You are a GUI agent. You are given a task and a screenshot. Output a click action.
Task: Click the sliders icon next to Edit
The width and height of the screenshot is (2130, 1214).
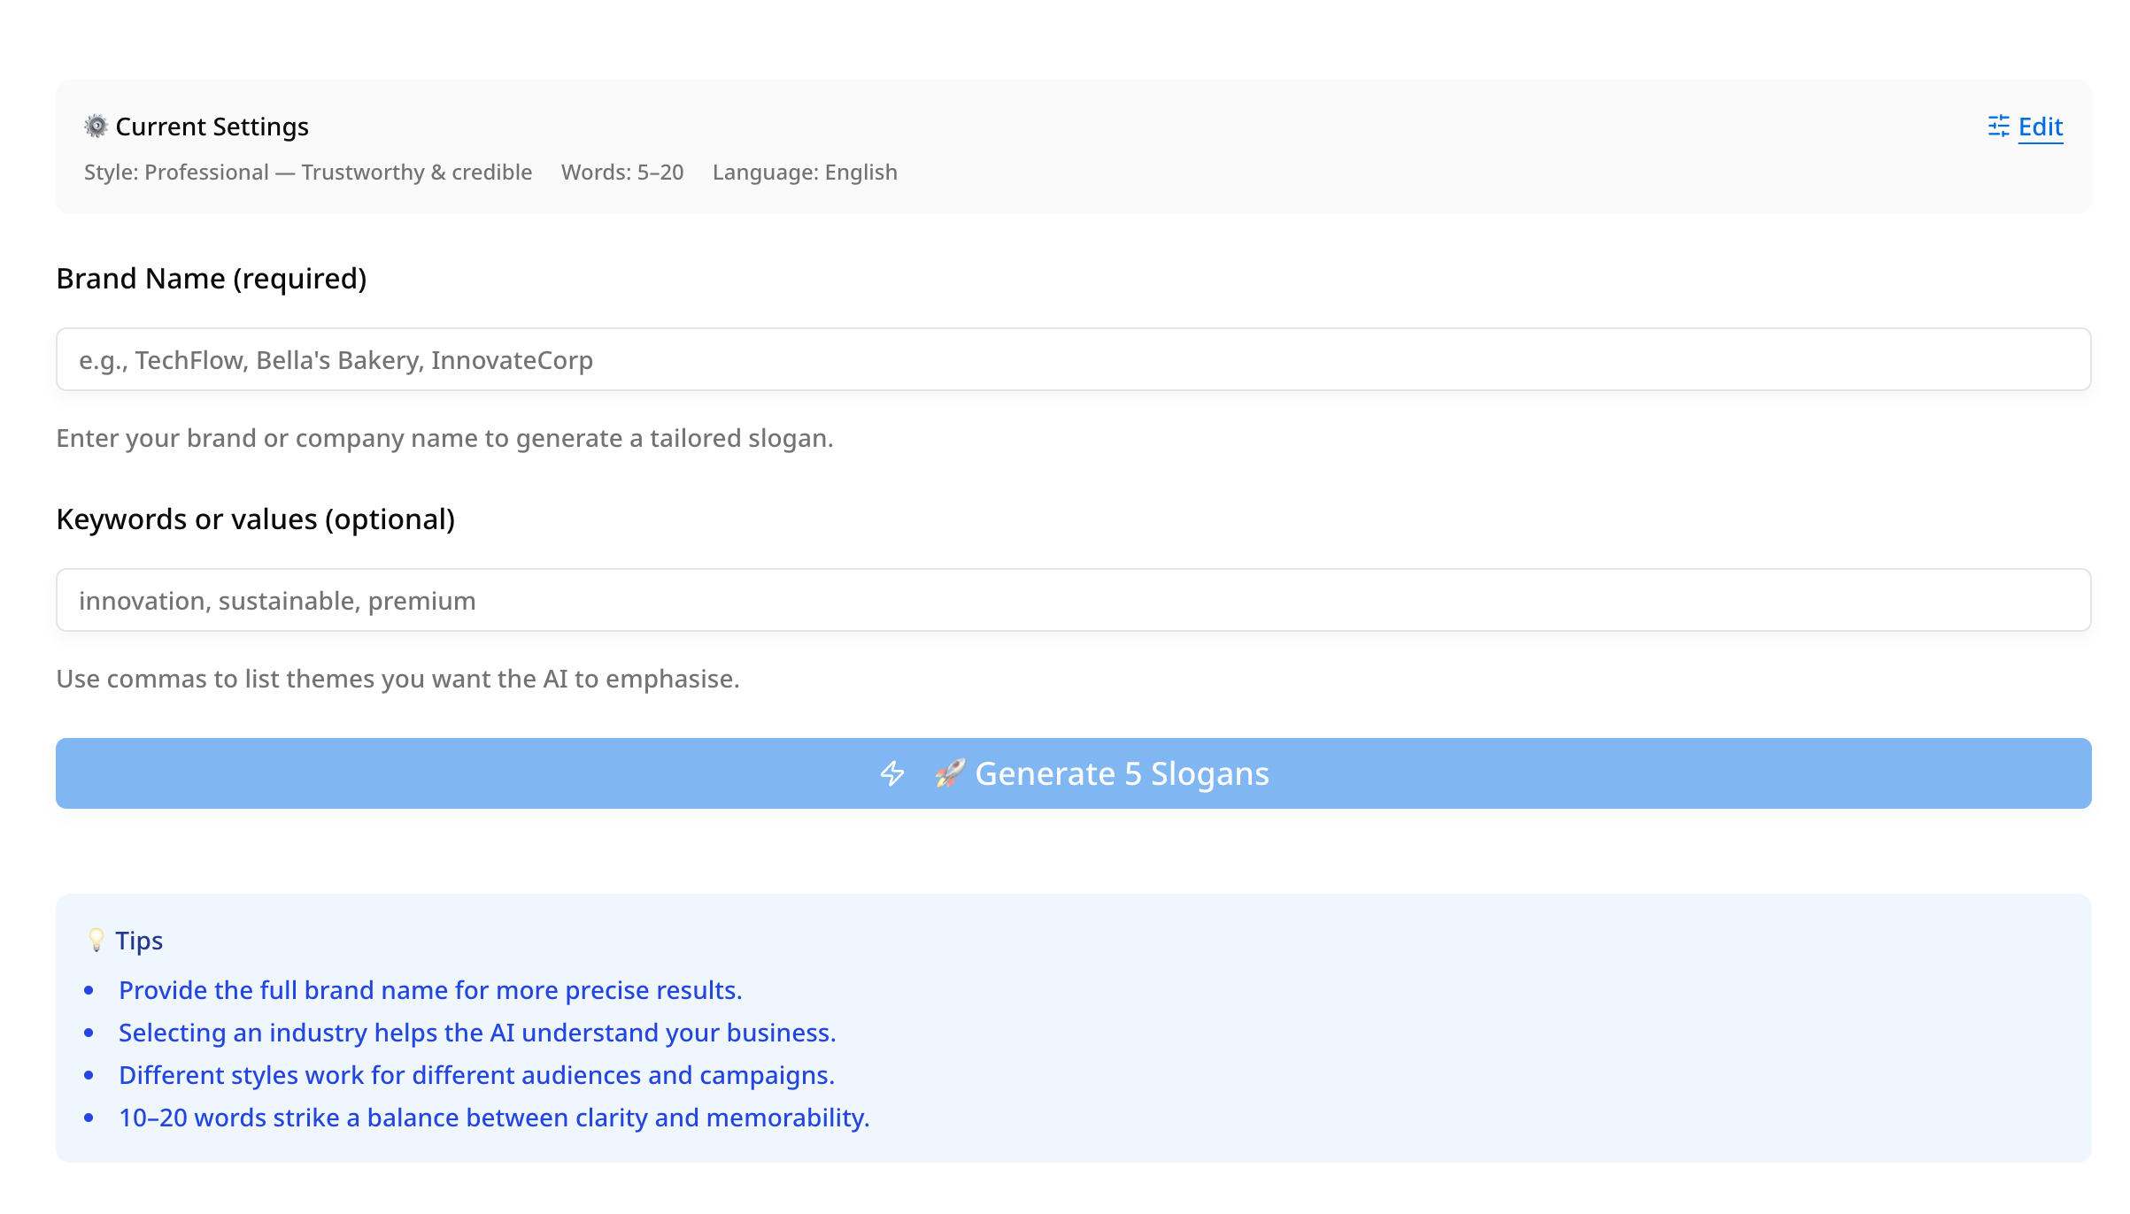click(x=1998, y=127)
